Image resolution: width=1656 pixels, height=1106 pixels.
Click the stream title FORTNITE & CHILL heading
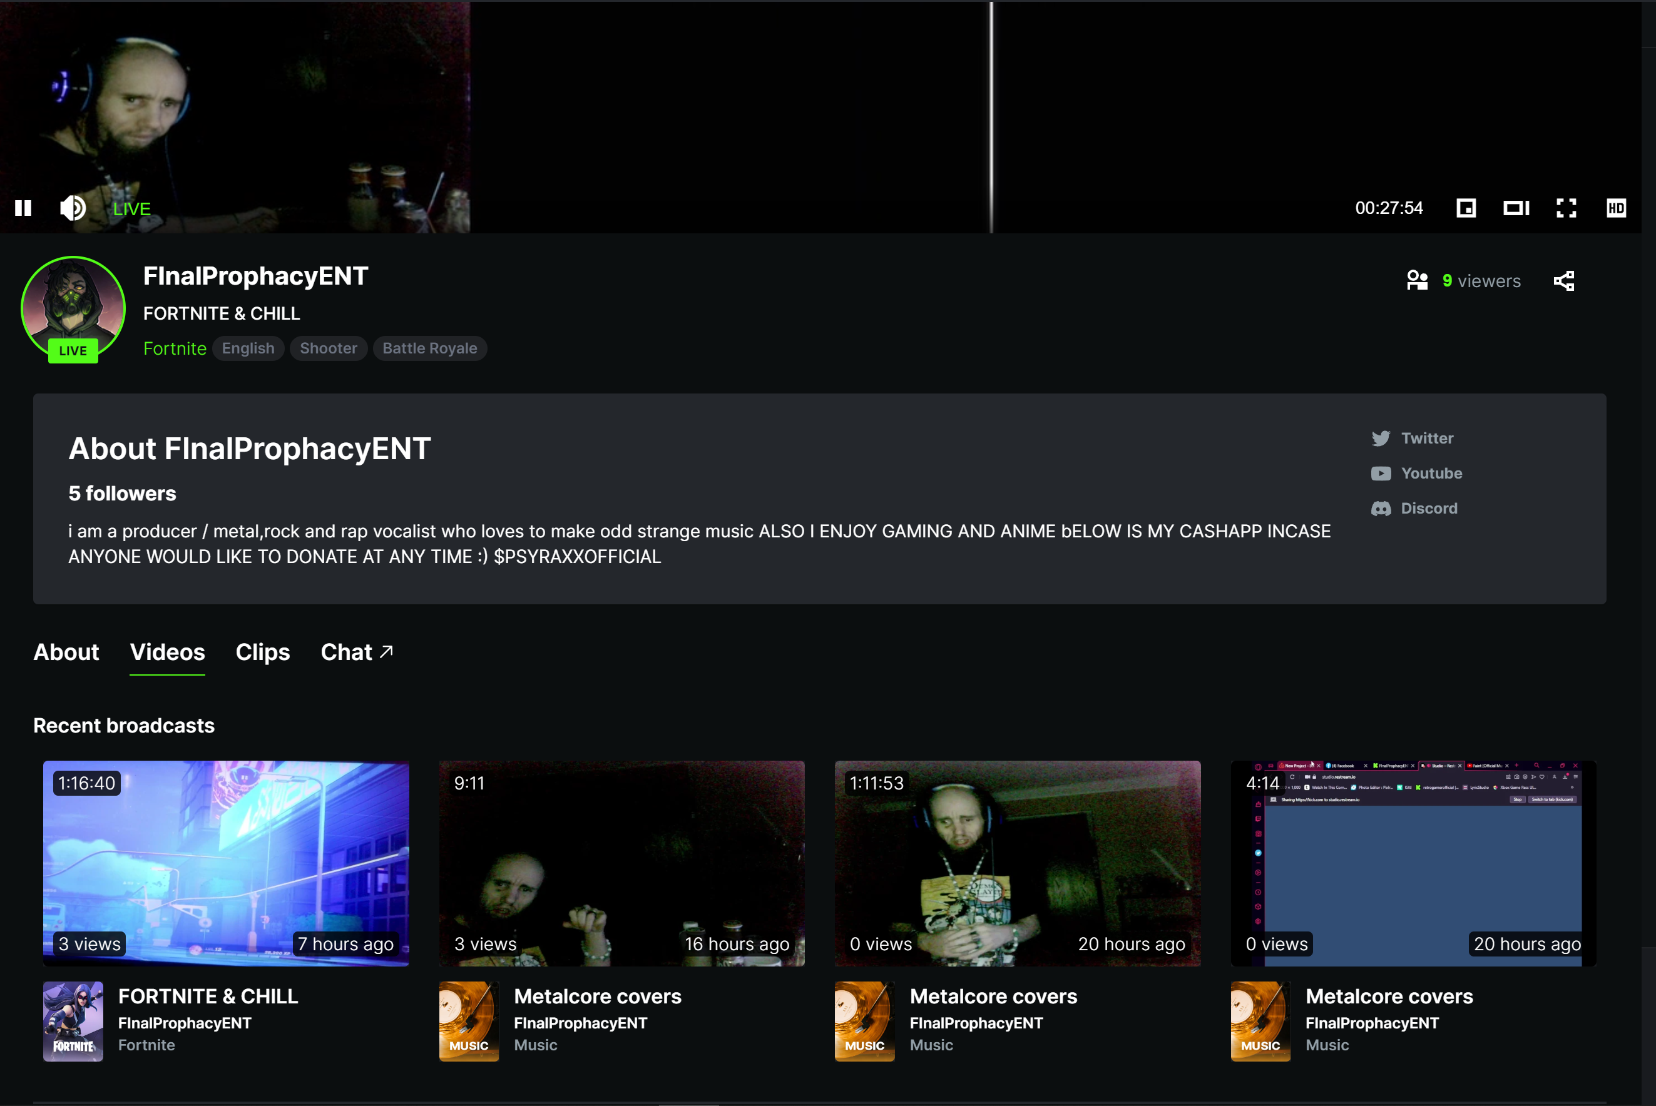(222, 313)
